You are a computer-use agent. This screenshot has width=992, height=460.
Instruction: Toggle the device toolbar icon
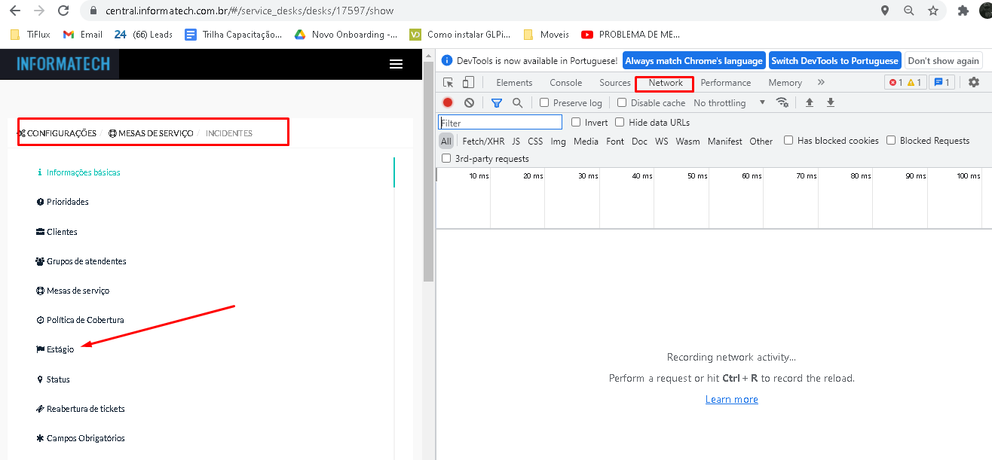click(469, 83)
